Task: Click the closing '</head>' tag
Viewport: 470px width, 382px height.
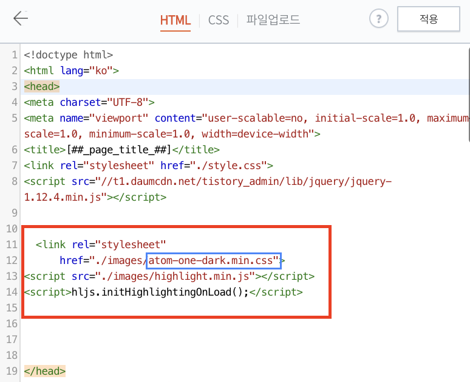Action: pyautogui.click(x=45, y=371)
